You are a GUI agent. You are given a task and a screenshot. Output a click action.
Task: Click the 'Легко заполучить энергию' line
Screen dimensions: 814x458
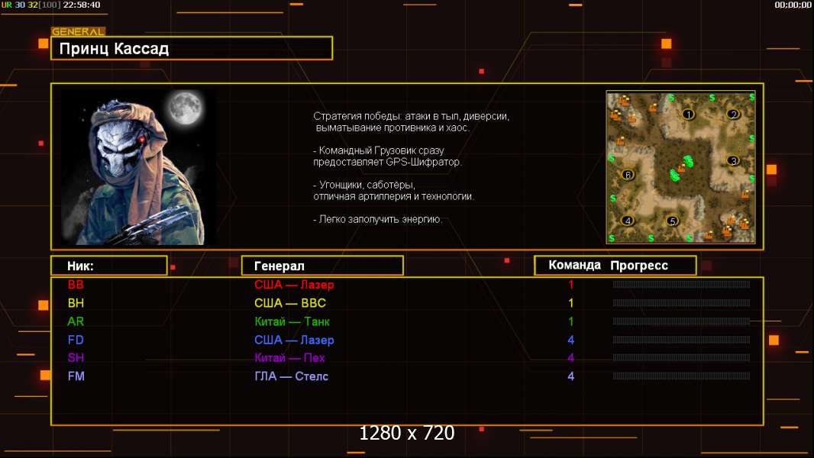(377, 219)
